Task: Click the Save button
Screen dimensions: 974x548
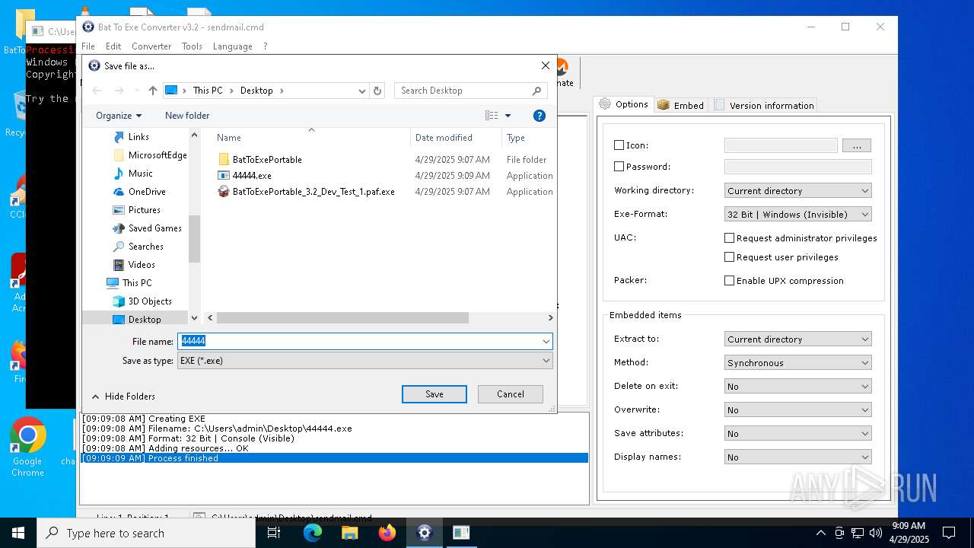Action: point(434,394)
